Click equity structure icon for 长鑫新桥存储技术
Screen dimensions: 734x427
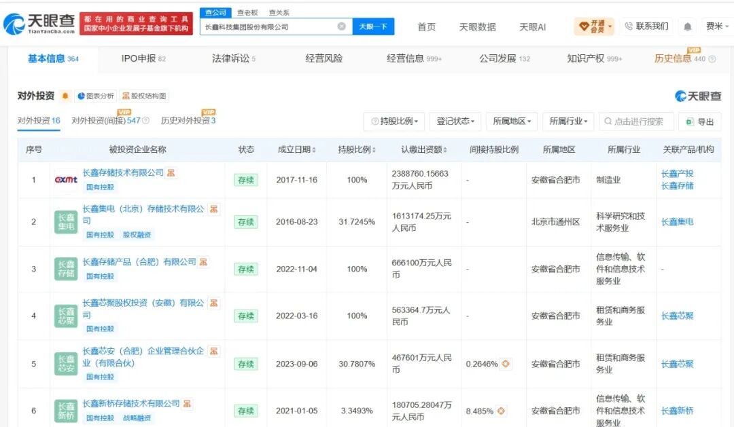(x=188, y=404)
